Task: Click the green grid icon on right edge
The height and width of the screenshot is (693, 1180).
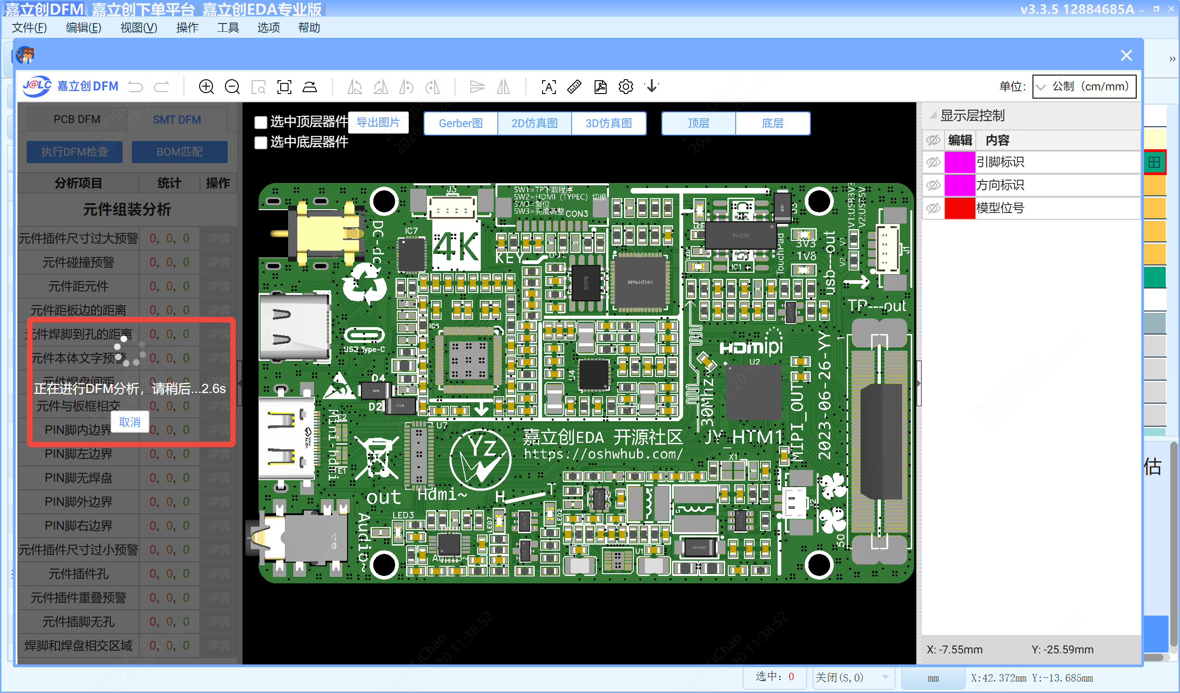Action: click(1155, 163)
